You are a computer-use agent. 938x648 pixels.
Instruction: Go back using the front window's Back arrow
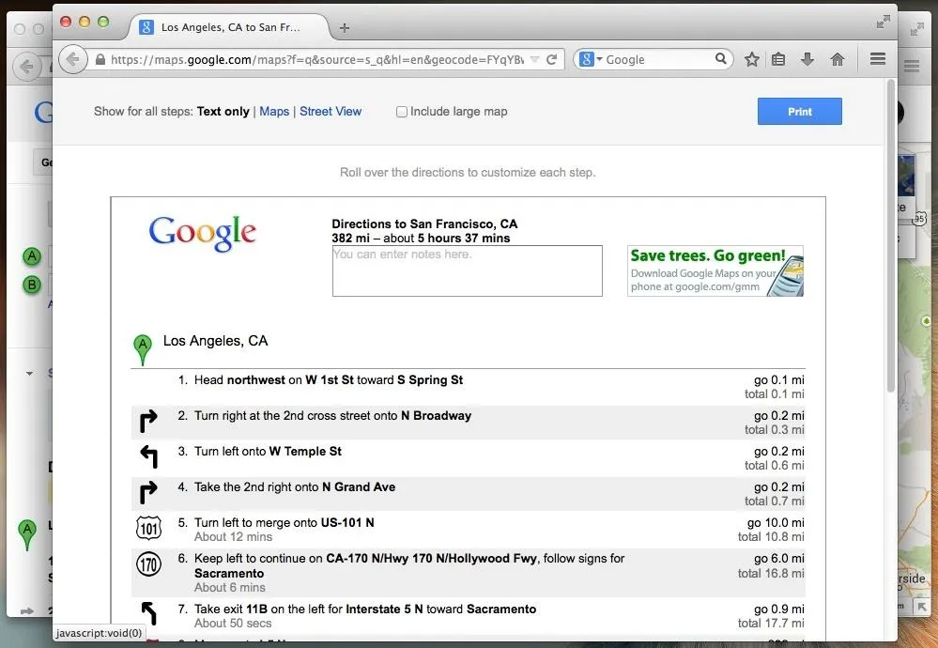tap(73, 59)
